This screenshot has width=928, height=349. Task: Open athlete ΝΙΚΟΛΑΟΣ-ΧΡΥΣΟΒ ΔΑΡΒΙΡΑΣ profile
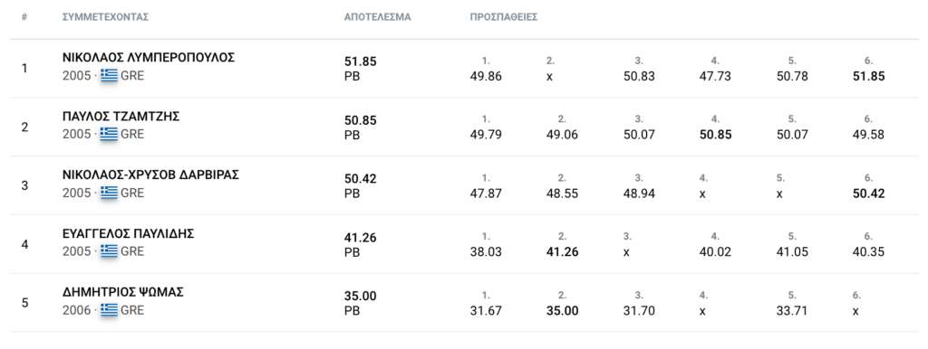tap(150, 174)
